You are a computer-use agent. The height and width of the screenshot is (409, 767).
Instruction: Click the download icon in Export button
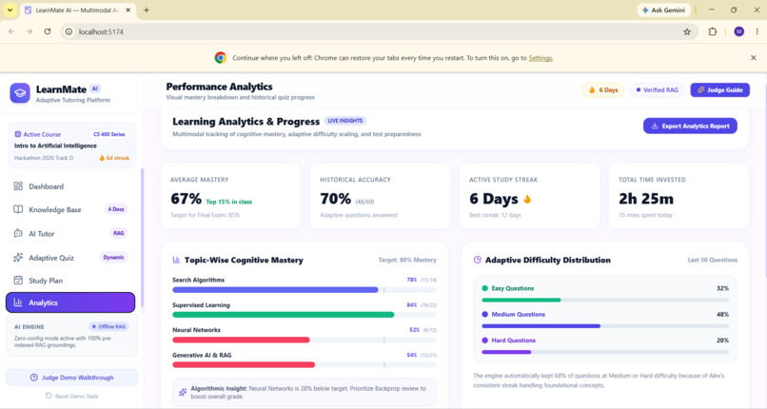click(655, 127)
